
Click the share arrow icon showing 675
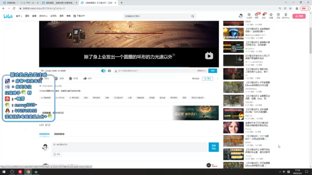tap(85, 79)
